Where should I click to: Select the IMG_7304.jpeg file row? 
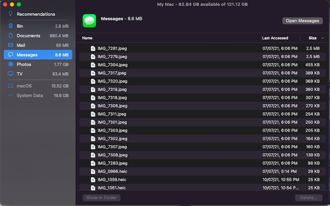coord(203,65)
